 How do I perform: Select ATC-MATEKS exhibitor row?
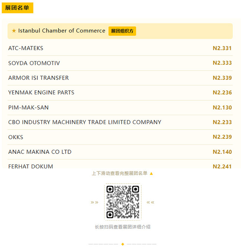click(120, 48)
